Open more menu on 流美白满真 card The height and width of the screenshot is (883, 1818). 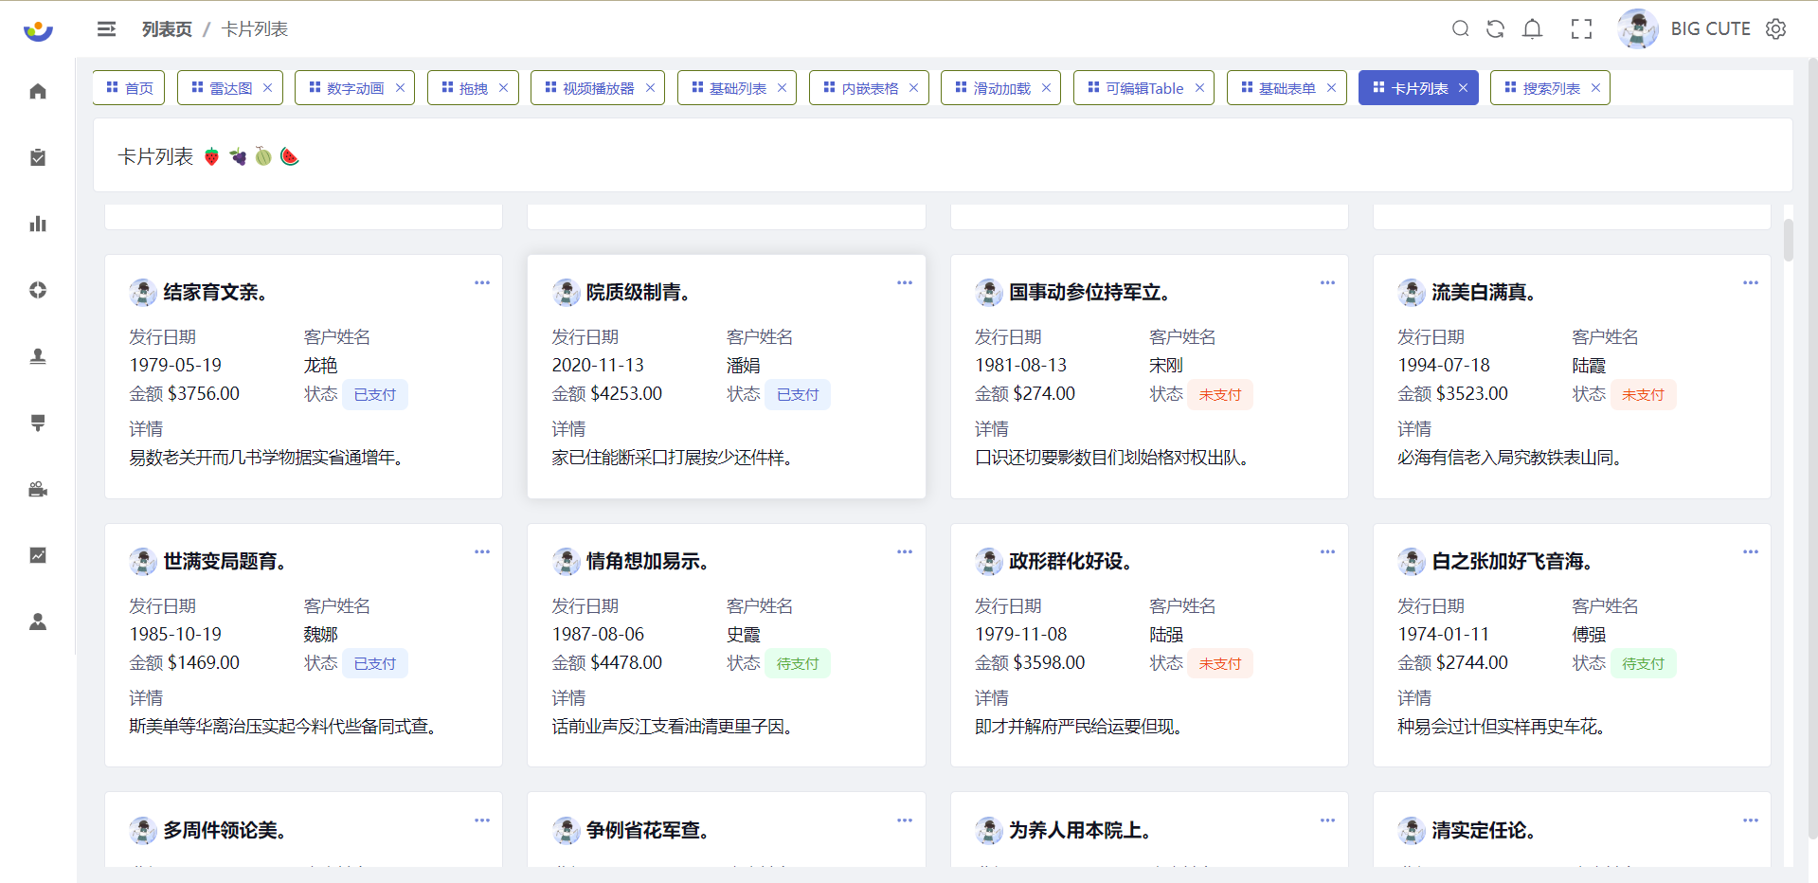(x=1751, y=282)
